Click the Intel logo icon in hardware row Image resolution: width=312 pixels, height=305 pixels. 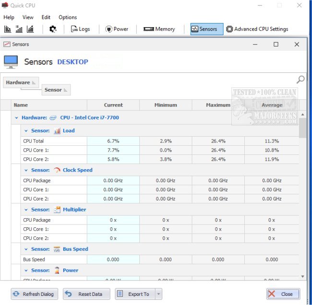click(x=53, y=117)
